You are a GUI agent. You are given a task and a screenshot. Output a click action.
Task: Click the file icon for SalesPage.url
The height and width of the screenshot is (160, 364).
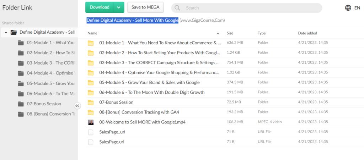pyautogui.click(x=91, y=142)
